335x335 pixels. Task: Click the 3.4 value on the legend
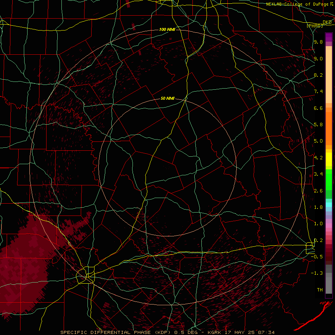click(x=318, y=174)
